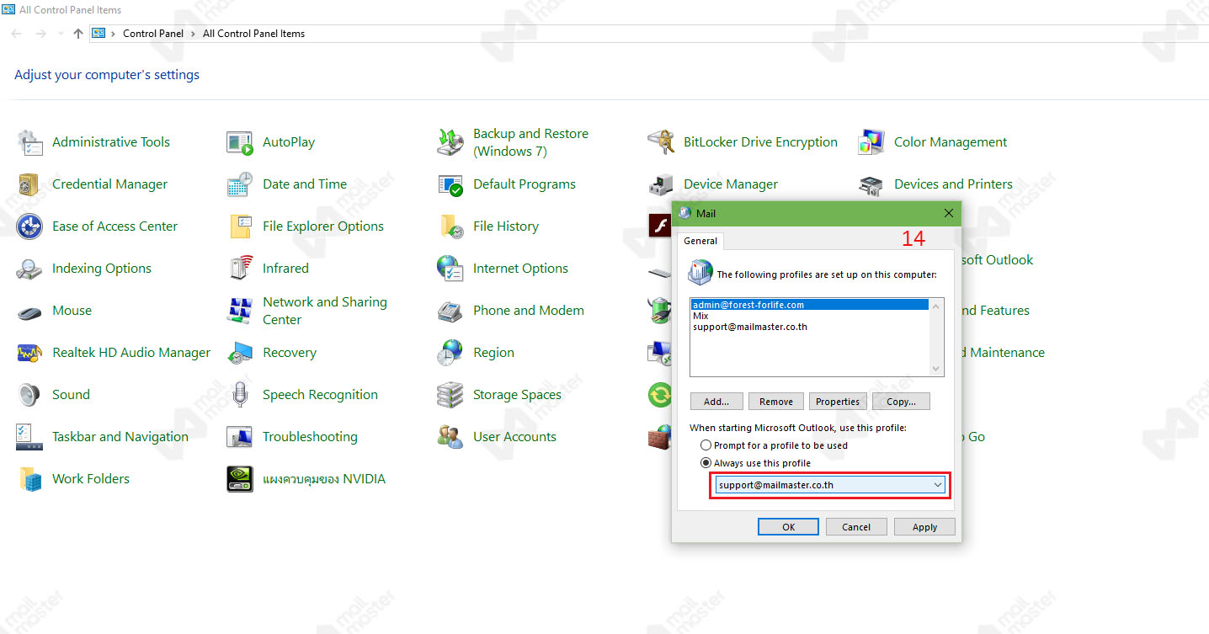The image size is (1209, 634).
Task: Open the default profile dropdown in Mail
Action: 830,485
